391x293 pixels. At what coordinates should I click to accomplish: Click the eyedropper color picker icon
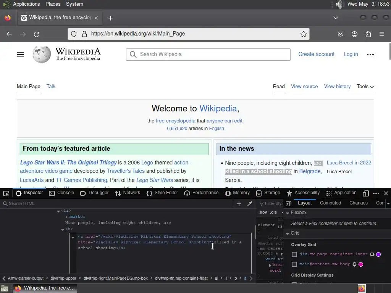tap(250, 204)
